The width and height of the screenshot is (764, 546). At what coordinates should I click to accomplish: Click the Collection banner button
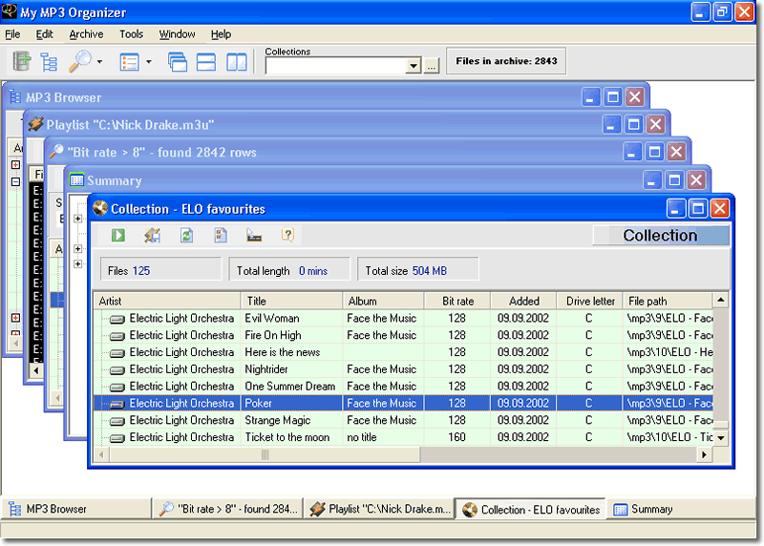[x=661, y=235]
